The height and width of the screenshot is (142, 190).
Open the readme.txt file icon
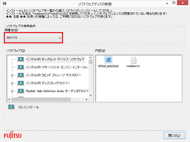(x=133, y=60)
